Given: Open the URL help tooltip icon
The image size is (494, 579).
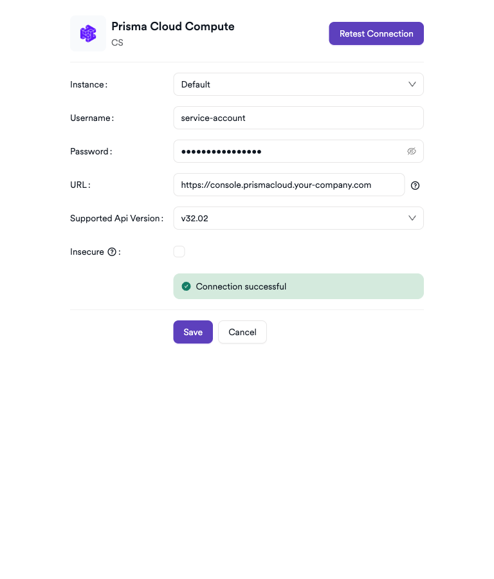Looking at the screenshot, I should pyautogui.click(x=415, y=185).
